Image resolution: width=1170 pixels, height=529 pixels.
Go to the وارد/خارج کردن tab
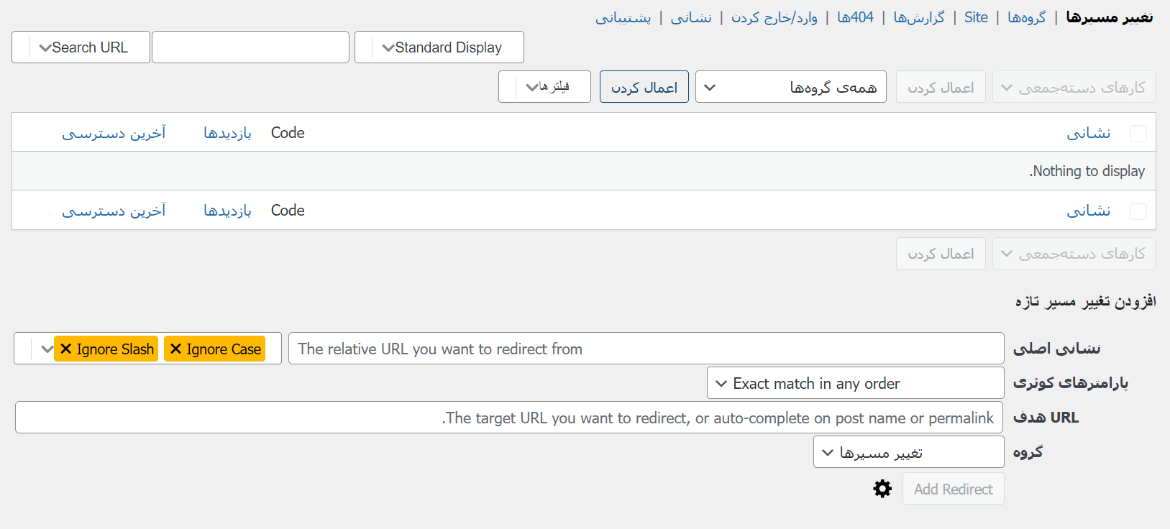point(774,17)
